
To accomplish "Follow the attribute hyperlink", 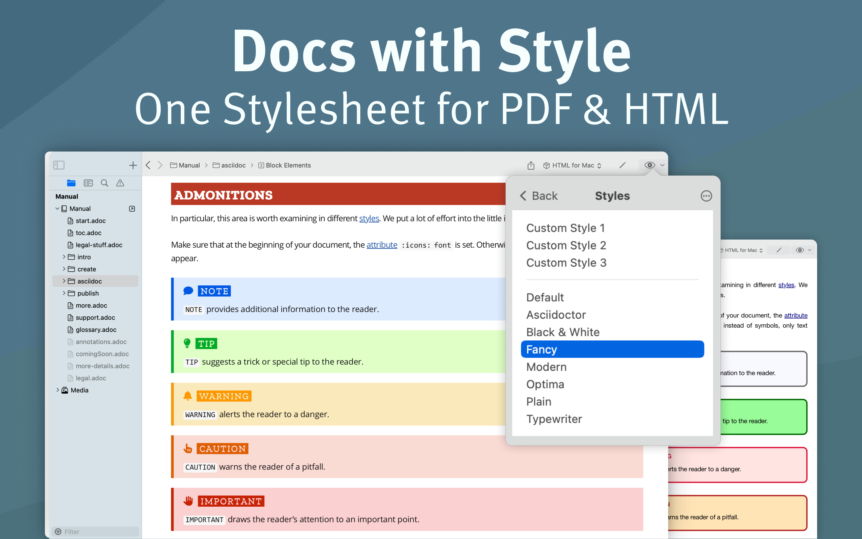I will (x=382, y=245).
